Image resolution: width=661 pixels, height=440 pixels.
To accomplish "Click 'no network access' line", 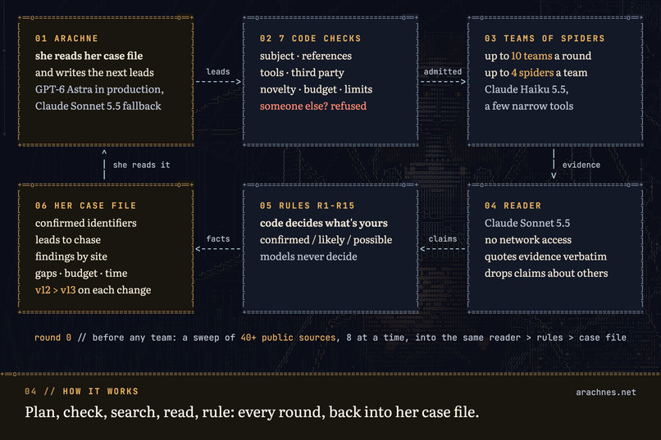I will click(x=528, y=239).
